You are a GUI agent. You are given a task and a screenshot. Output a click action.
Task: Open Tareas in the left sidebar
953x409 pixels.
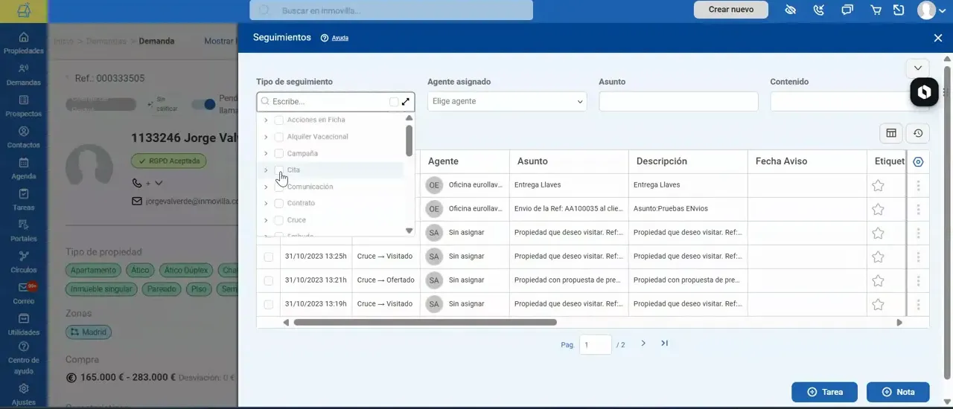[23, 200]
